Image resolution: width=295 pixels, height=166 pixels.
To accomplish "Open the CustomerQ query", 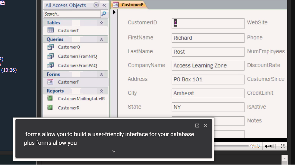I will coord(69,47).
